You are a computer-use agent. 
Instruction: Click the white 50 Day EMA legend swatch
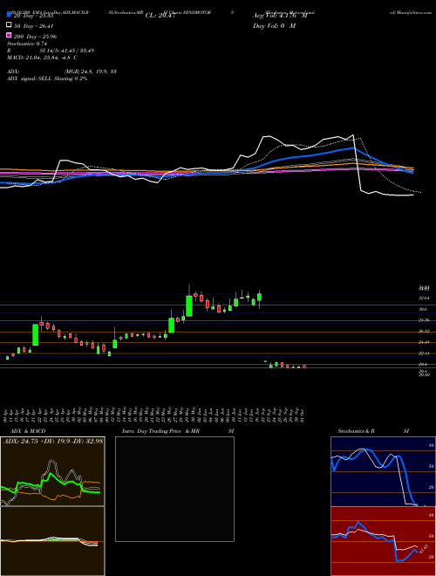click(x=8, y=25)
